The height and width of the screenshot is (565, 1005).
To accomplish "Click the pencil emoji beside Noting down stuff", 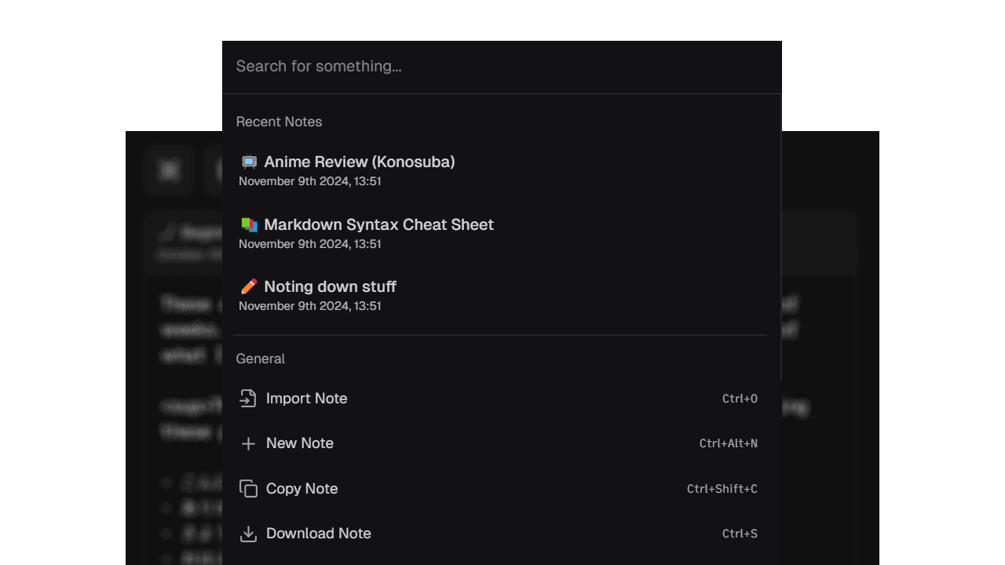I will pyautogui.click(x=249, y=286).
